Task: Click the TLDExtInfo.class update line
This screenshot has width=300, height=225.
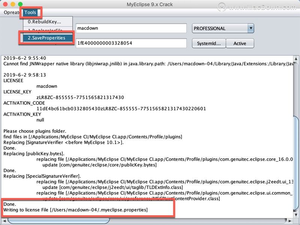Action: click(x=112, y=187)
